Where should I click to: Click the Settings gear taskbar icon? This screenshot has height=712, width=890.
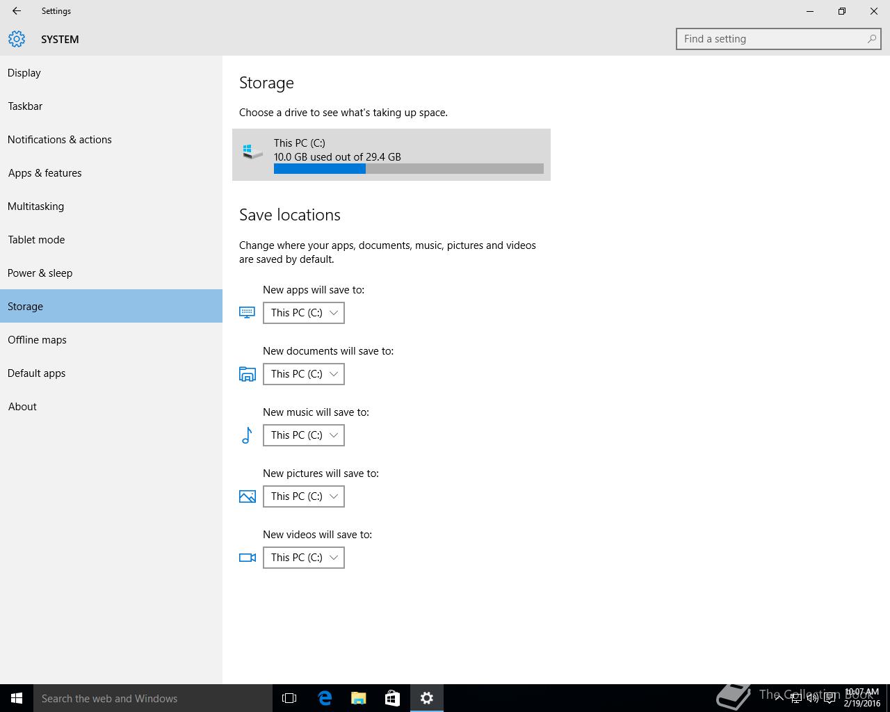pos(426,698)
